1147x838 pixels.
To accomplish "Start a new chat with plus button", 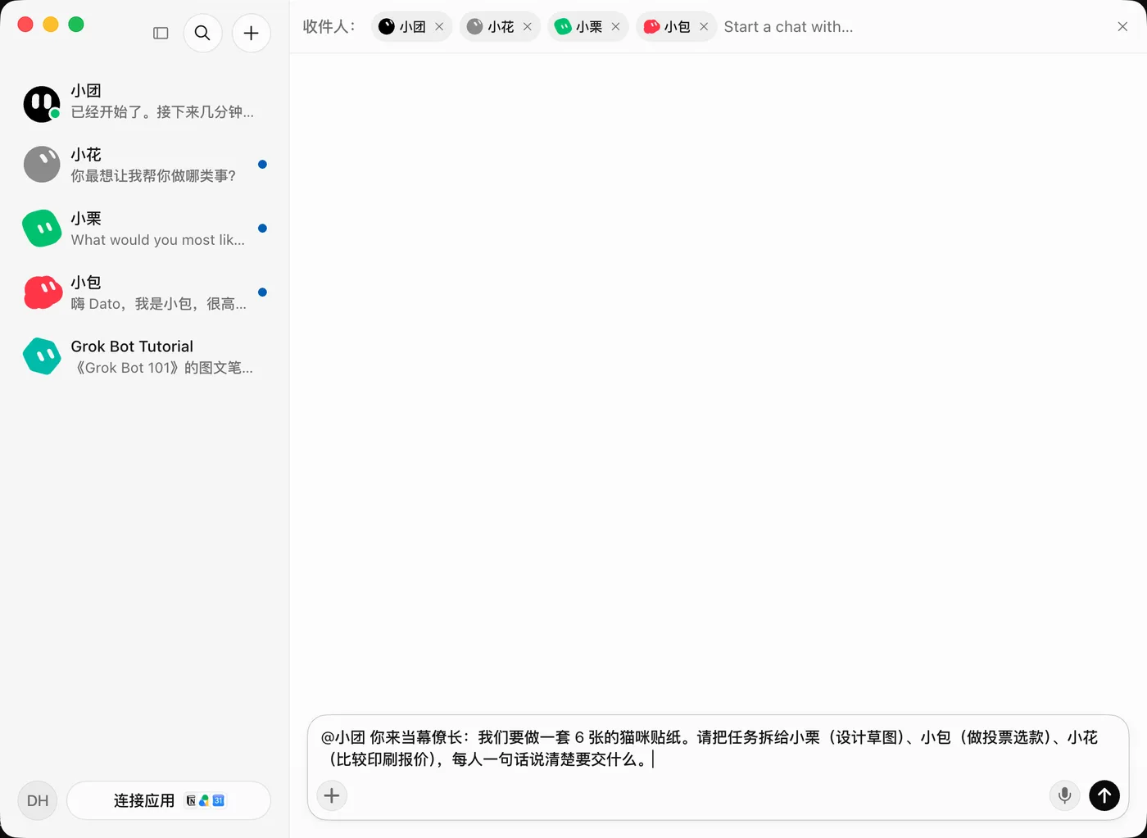I will 252,33.
